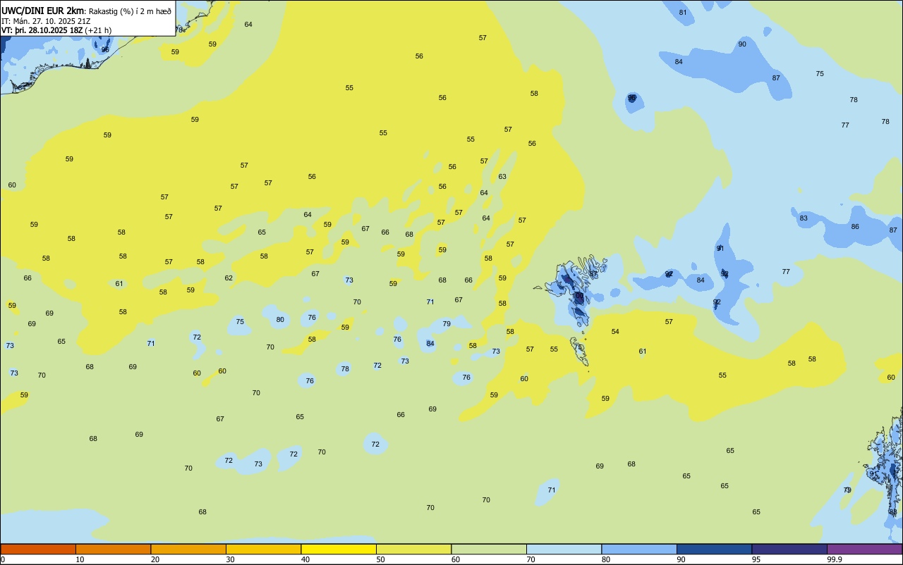Select the bright yellow 40–50 legend swatch

tap(339, 549)
